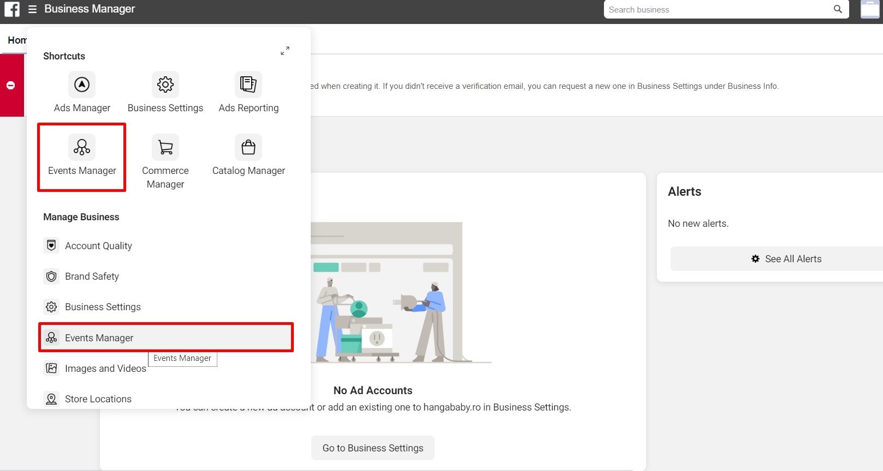Image resolution: width=883 pixels, height=471 pixels.
Task: Click the Shortcuts section heading
Action: tap(64, 56)
